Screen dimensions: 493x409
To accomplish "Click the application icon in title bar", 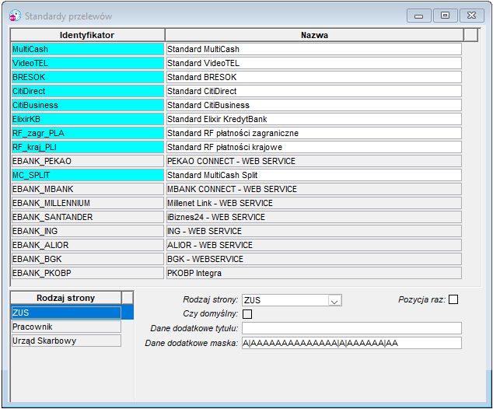I will [15, 16].
